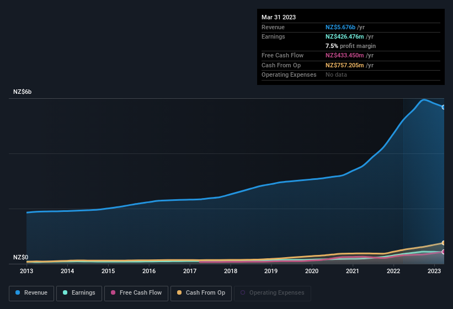Select the 2019 x-axis label

point(271,271)
